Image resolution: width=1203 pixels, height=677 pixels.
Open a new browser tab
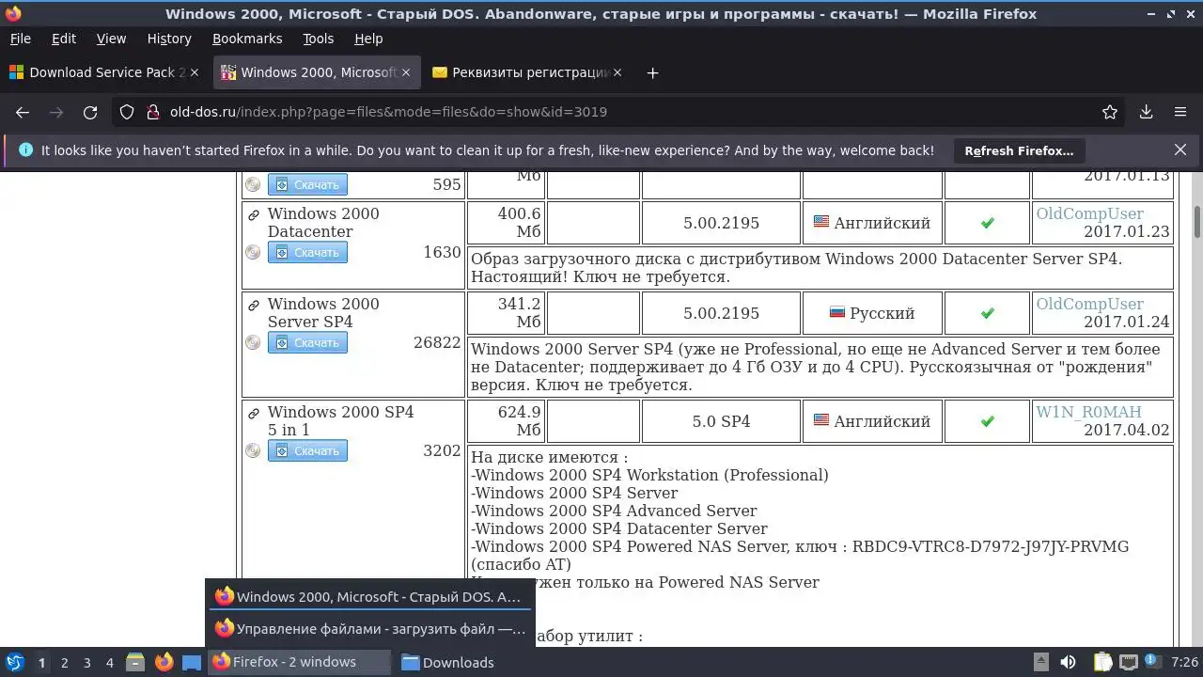(652, 72)
